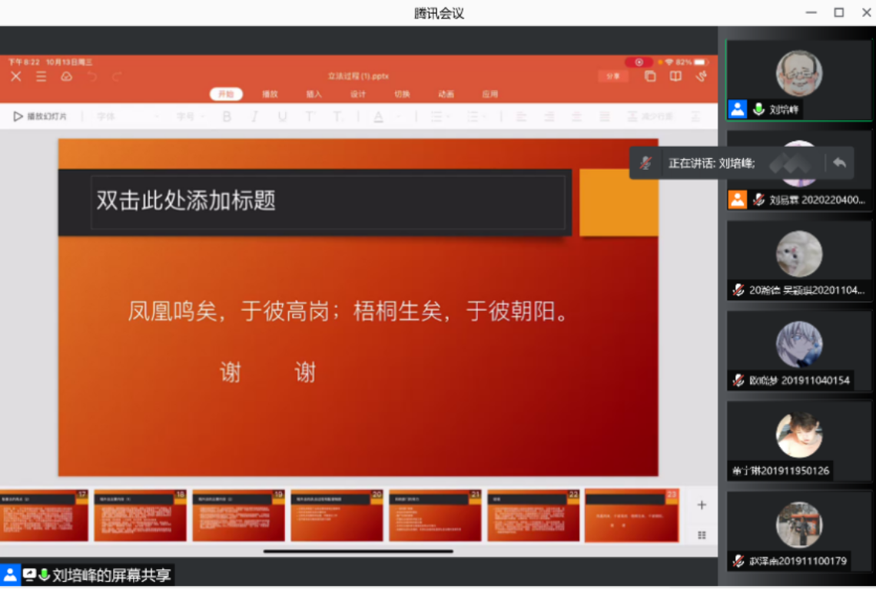Click the undo arrow icon
The image size is (876, 589).
click(x=92, y=76)
